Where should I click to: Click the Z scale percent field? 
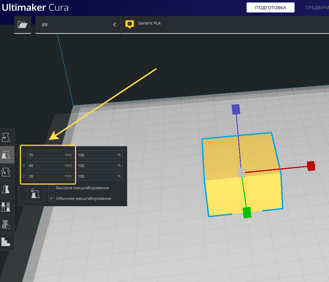coord(99,176)
